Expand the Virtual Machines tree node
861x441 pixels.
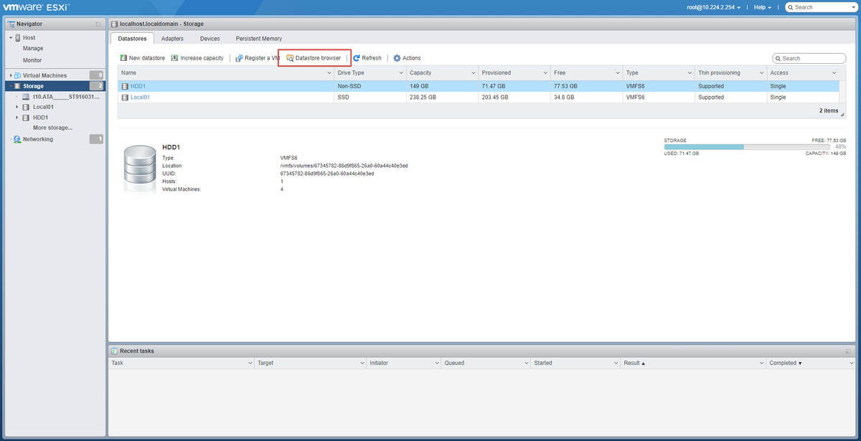coord(10,75)
